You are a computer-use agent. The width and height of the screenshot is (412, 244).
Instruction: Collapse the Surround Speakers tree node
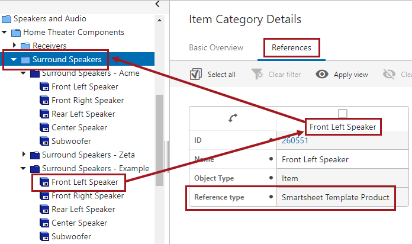(13, 59)
